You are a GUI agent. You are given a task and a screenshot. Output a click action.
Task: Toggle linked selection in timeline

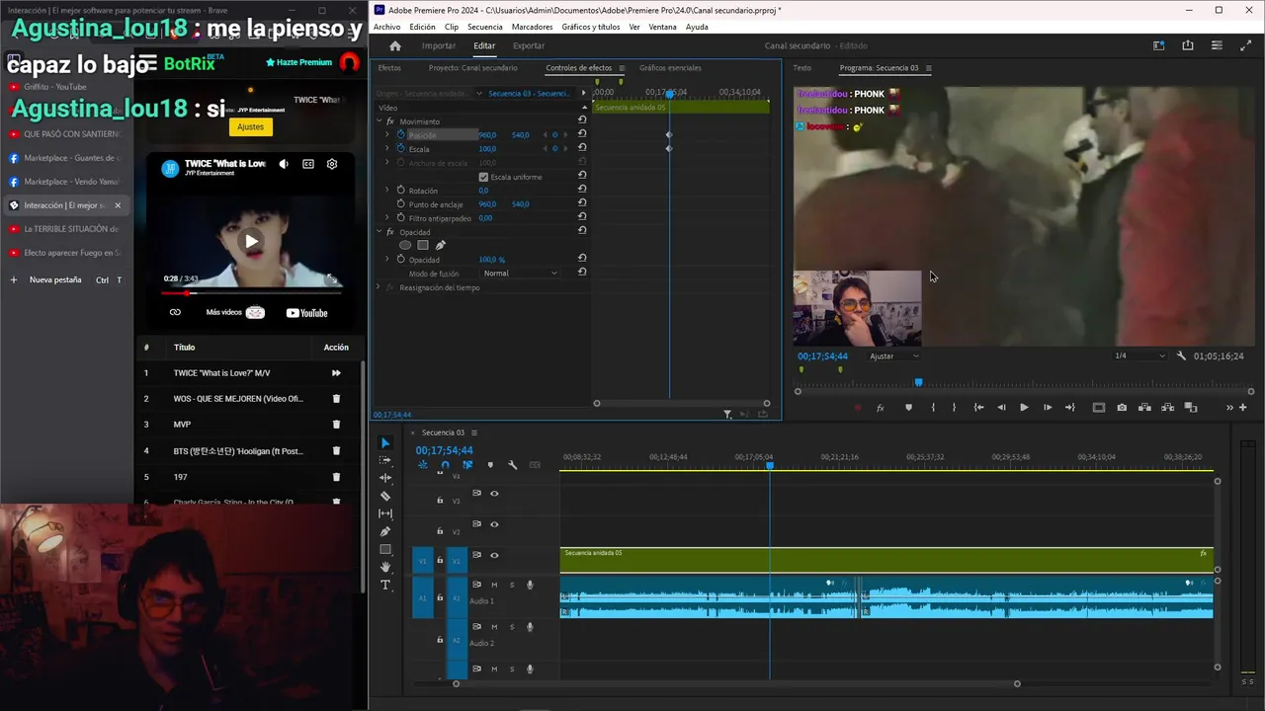pos(467,465)
